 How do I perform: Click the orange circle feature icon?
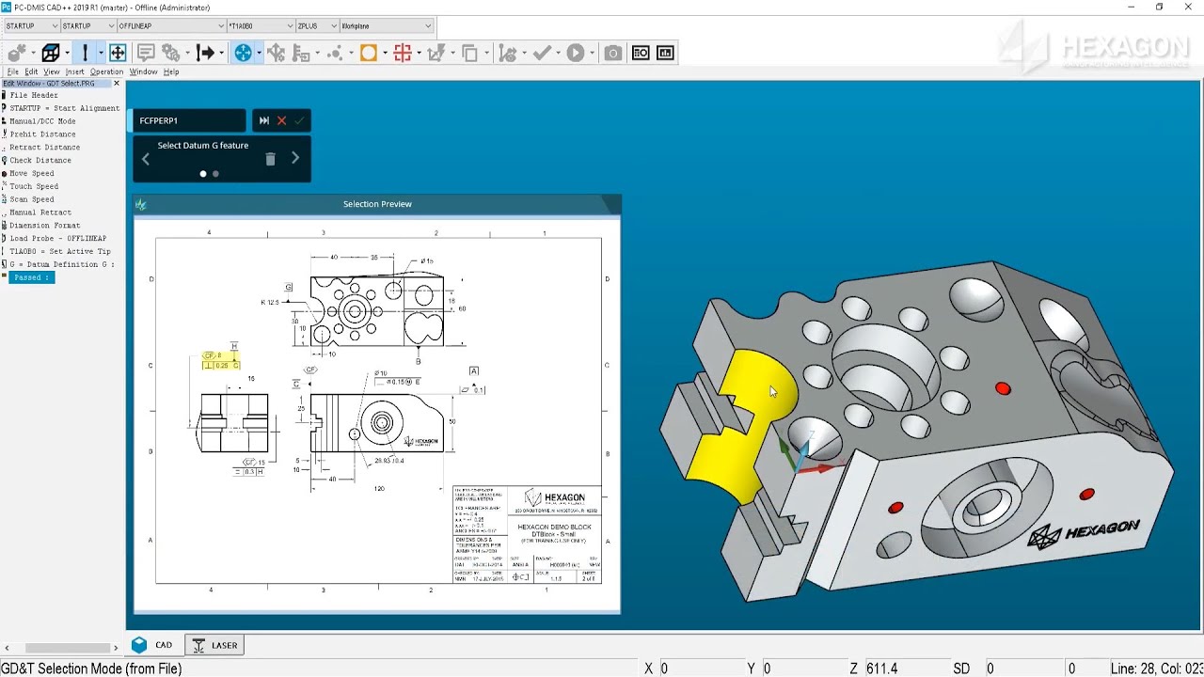click(369, 53)
